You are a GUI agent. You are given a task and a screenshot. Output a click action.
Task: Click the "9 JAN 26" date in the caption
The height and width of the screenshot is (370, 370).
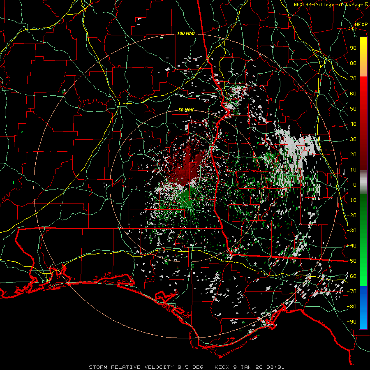pyautogui.click(x=248, y=367)
